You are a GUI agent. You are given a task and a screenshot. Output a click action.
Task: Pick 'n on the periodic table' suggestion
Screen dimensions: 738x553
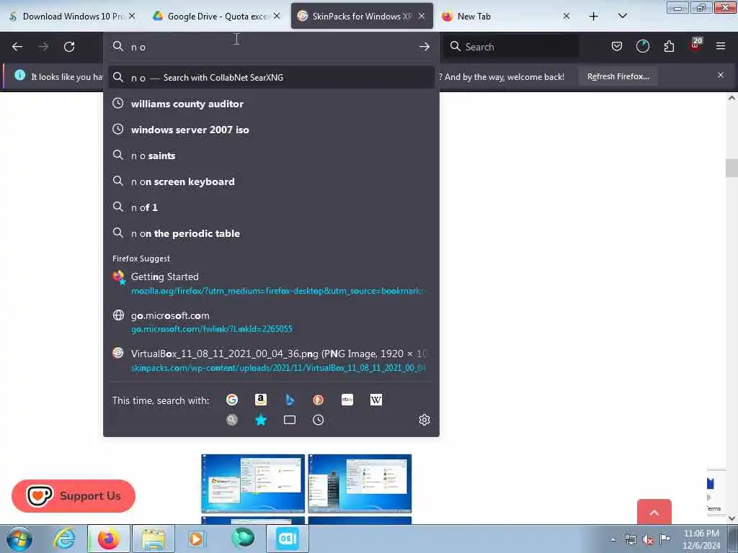click(x=271, y=233)
